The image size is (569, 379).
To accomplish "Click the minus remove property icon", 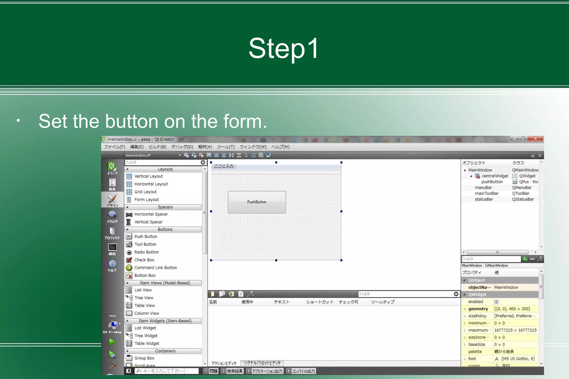I will 532,259.
